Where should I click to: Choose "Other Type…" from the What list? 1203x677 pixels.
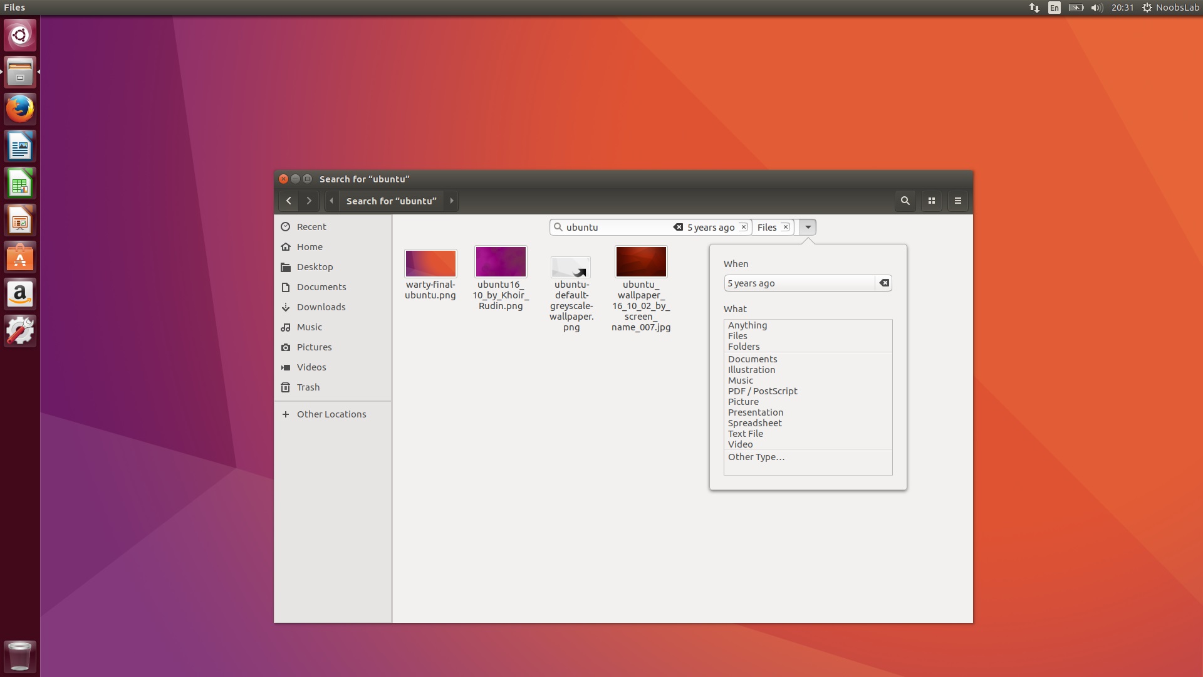[x=756, y=457]
